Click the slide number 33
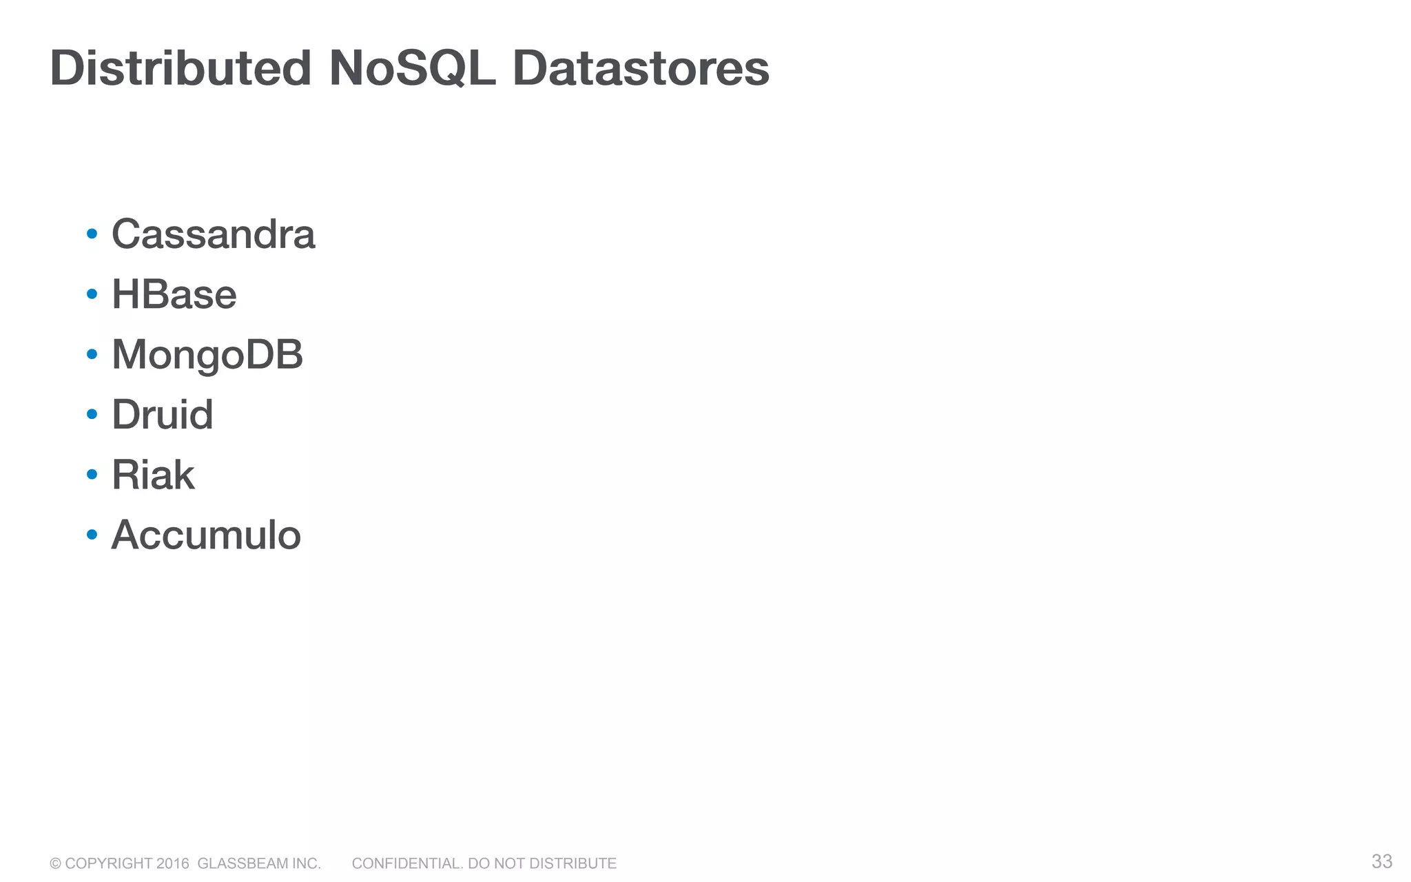Image resolution: width=1411 pixels, height=882 pixels. [1382, 861]
